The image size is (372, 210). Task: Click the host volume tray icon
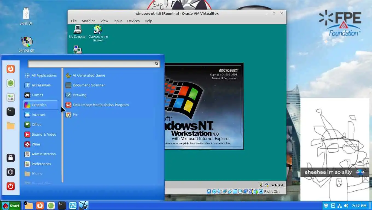point(346,206)
